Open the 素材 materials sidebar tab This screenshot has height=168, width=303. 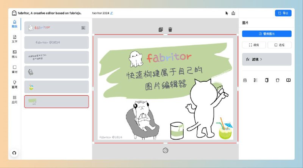[x=14, y=69]
